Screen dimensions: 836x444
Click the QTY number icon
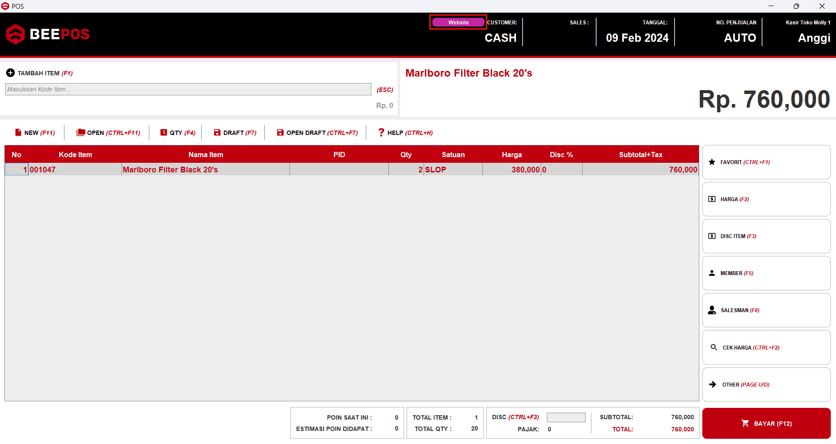pyautogui.click(x=164, y=132)
